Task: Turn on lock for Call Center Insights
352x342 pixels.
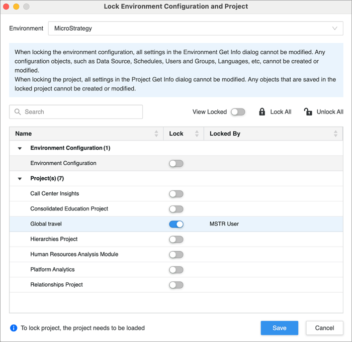Action: click(176, 194)
